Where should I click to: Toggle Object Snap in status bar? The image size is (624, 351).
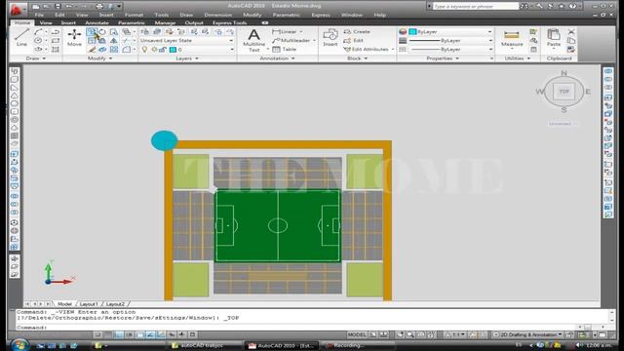pos(140,334)
